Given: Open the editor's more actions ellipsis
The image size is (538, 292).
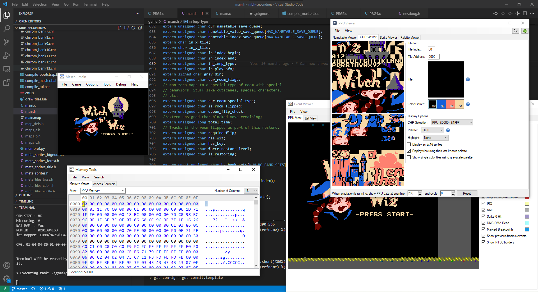Looking at the screenshot, I should (x=532, y=13).
